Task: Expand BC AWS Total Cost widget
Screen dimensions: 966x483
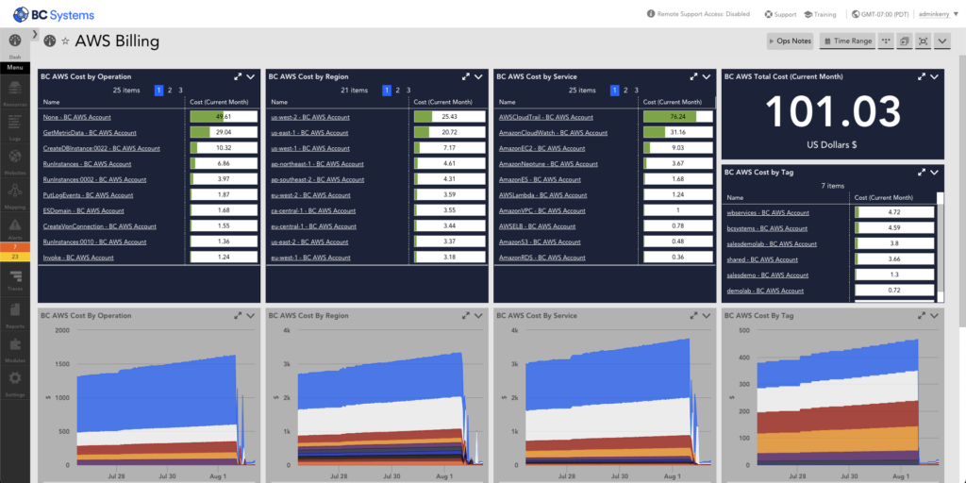Action: [x=922, y=77]
